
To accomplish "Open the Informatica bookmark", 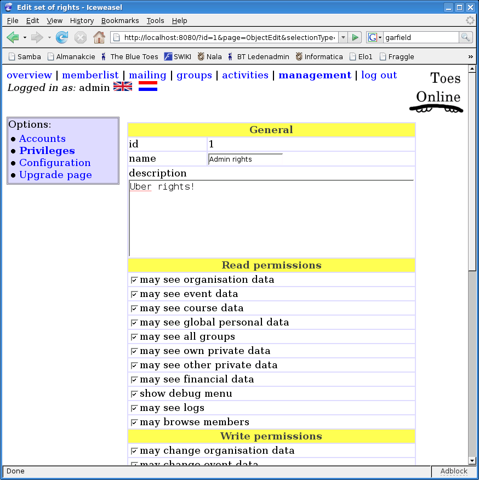I will (x=319, y=56).
